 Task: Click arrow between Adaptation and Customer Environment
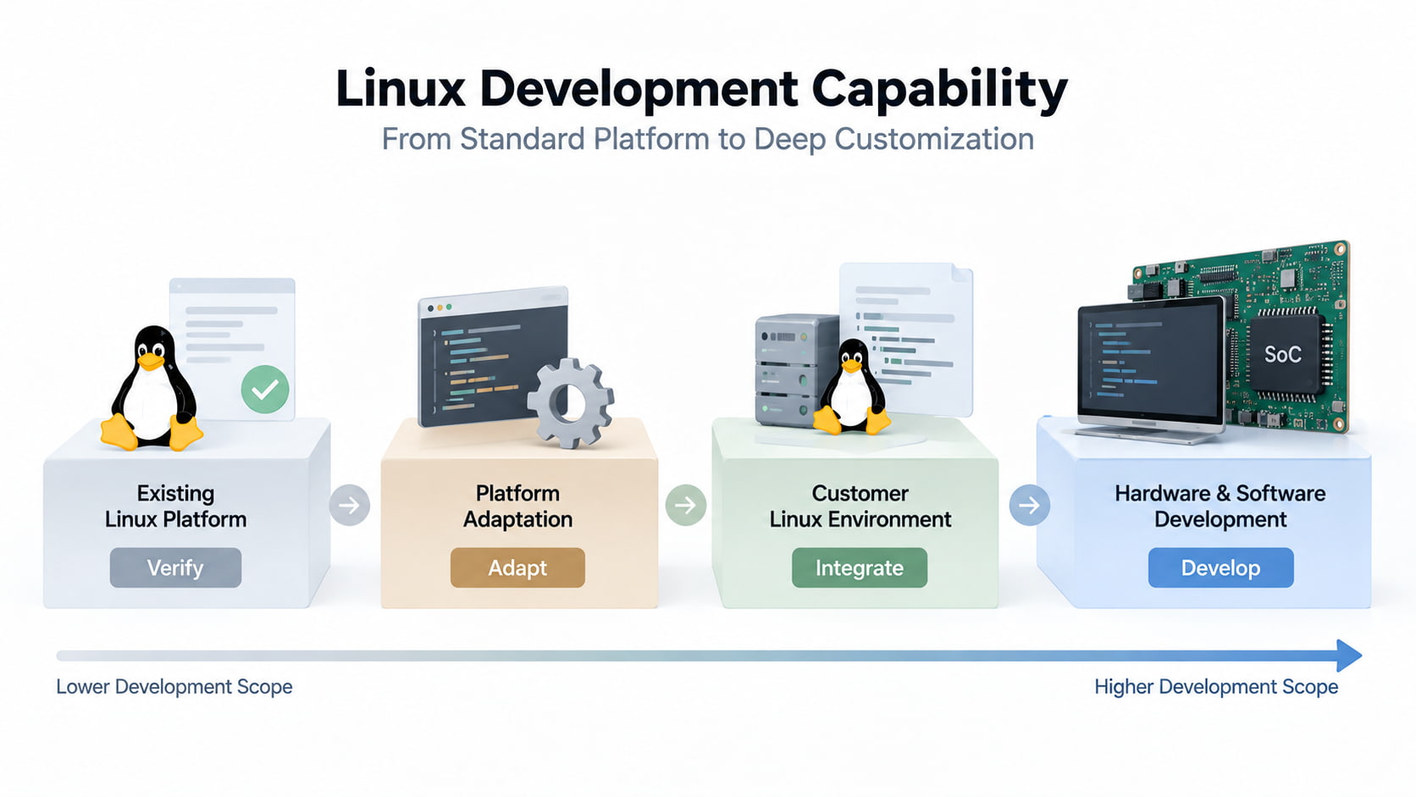pos(686,506)
